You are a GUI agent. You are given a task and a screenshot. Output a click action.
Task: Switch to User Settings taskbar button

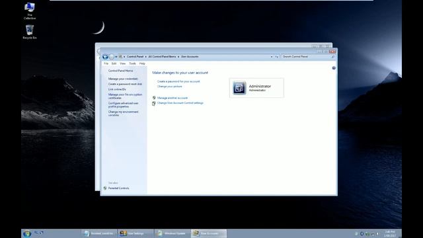pyautogui.click(x=135, y=233)
